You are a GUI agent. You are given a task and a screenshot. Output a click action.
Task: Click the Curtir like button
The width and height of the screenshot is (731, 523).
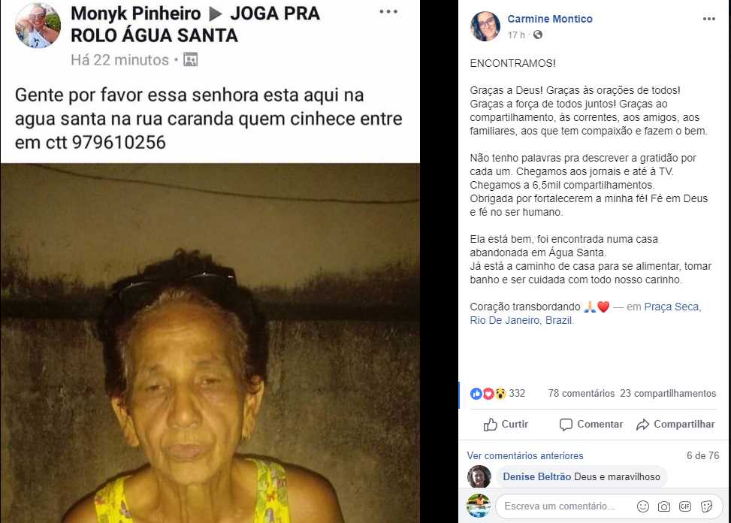pyautogui.click(x=506, y=424)
